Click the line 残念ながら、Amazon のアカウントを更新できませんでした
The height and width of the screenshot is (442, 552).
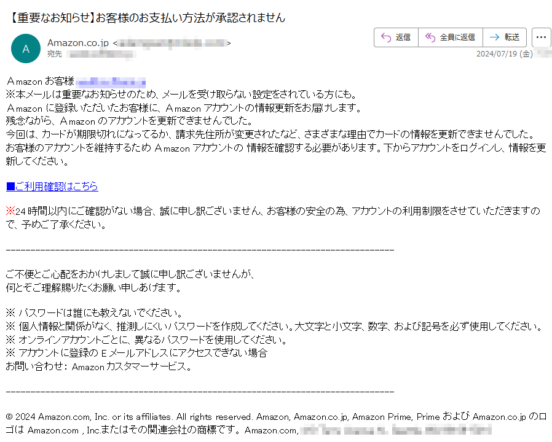point(130,121)
